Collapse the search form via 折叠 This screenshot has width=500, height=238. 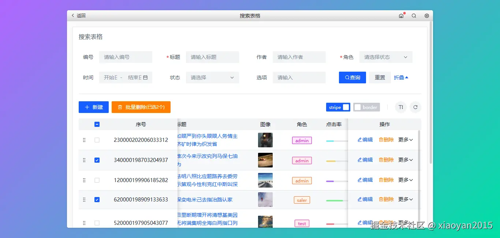coord(401,78)
